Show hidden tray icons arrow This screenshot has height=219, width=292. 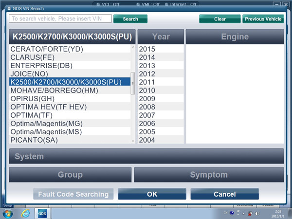tap(243, 214)
